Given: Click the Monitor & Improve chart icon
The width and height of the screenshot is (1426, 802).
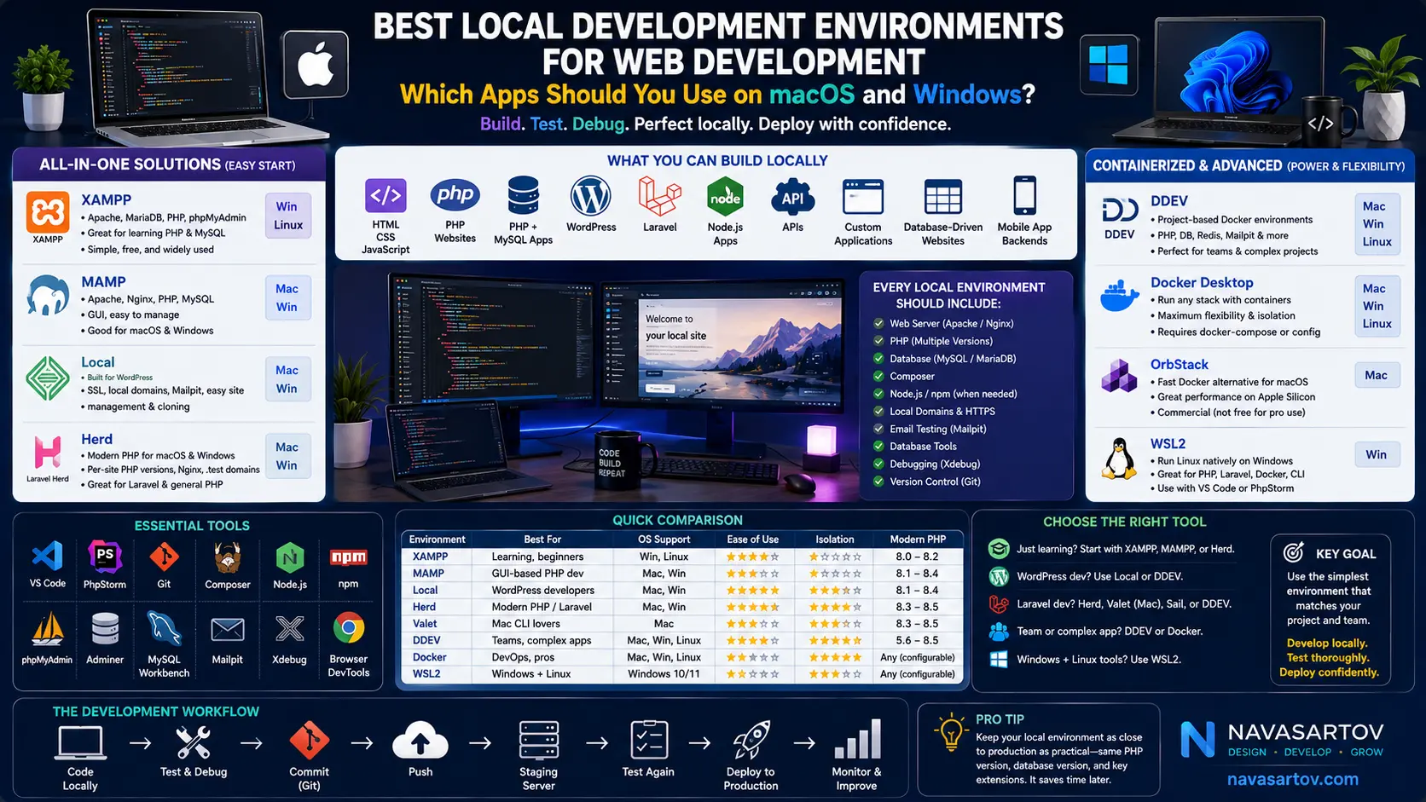Looking at the screenshot, I should coord(857,738).
